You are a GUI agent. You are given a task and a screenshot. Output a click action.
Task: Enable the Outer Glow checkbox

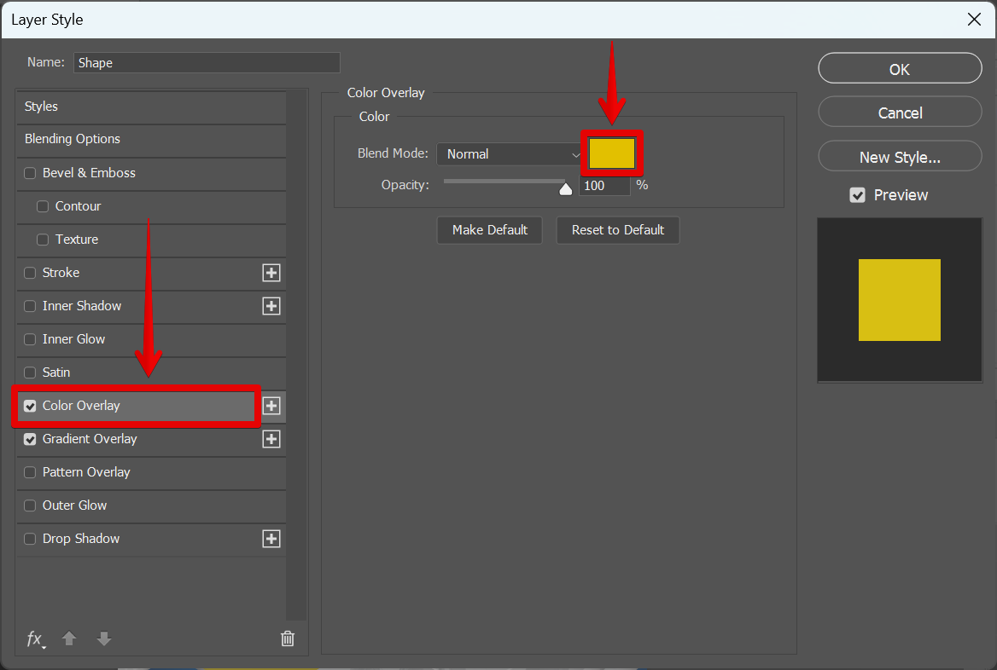click(x=30, y=505)
